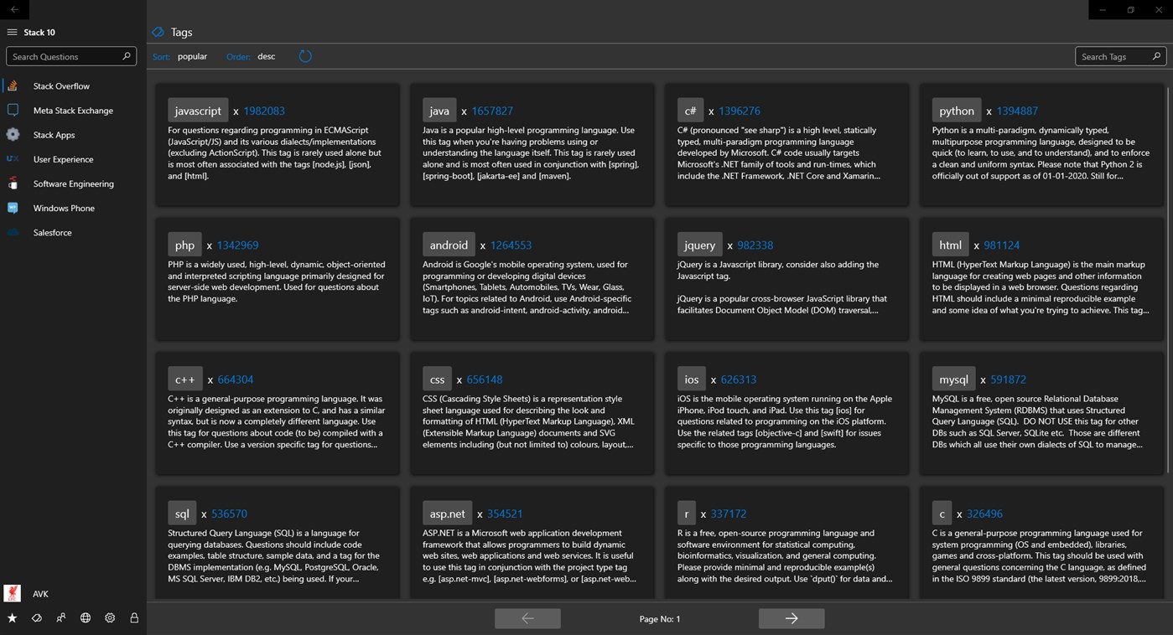Click php question count 1342969
Screen dimensions: 1173x635
point(237,245)
